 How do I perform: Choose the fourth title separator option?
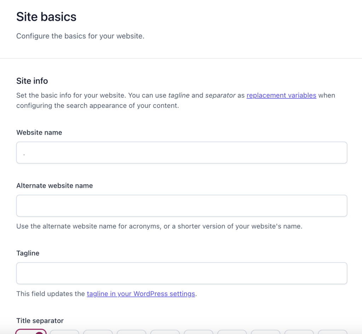tap(132, 332)
